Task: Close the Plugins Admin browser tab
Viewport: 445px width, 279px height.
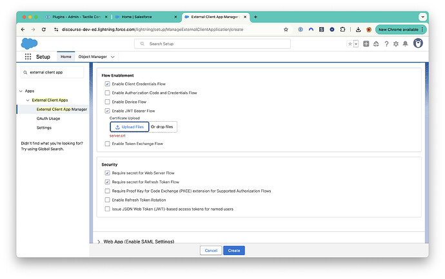Action: (106, 17)
